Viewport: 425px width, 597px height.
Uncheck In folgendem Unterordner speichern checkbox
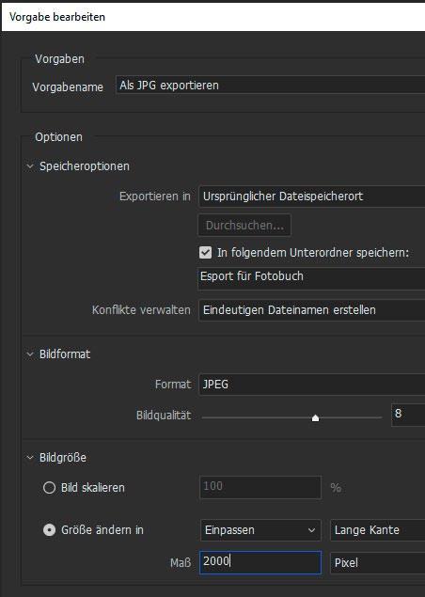205,252
